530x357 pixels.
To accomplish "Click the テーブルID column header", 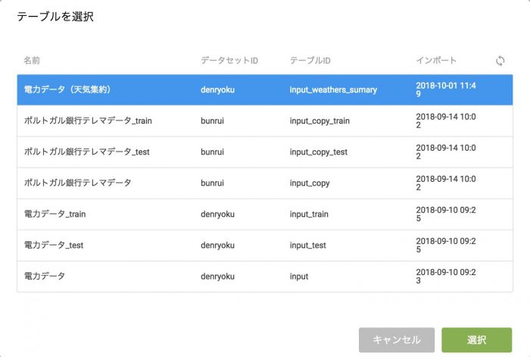I will (x=311, y=60).
